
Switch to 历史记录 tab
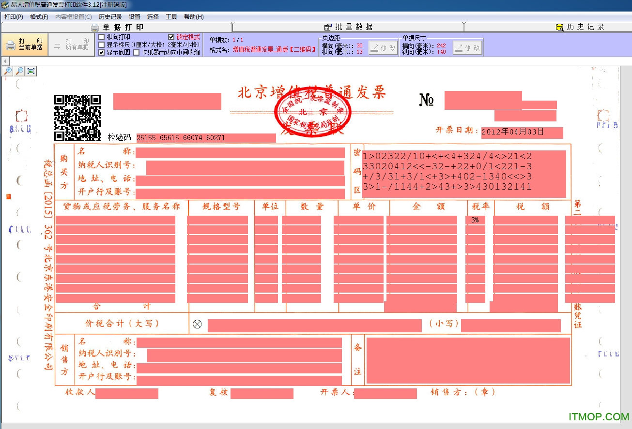580,27
